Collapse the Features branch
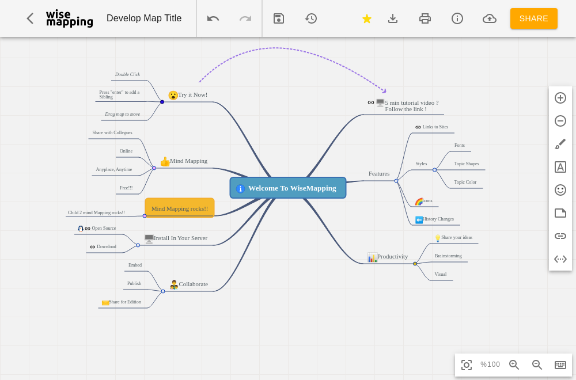 [396, 181]
